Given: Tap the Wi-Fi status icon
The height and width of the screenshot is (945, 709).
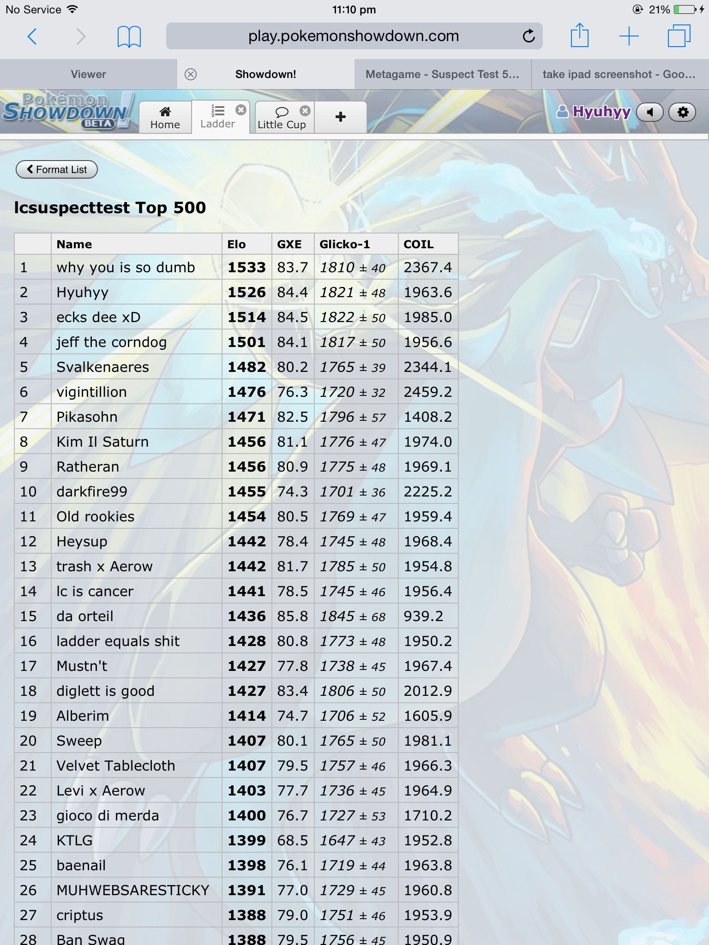Looking at the screenshot, I should [72, 9].
